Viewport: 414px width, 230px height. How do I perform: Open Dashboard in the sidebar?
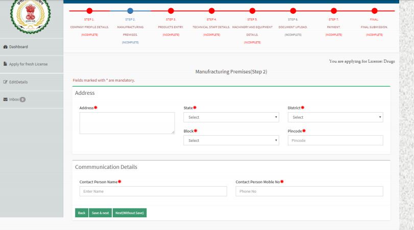click(18, 47)
